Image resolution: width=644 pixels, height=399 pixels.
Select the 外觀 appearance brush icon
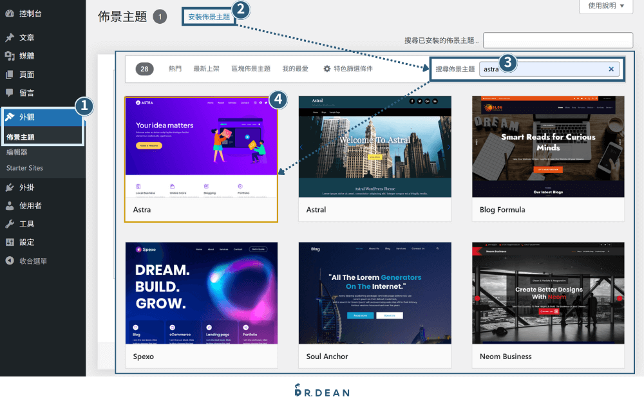(x=9, y=117)
